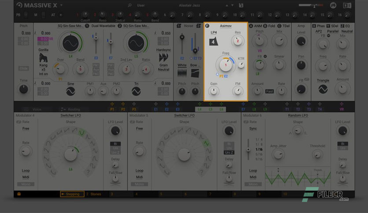Open the first SQ-Sin-Saw Mo wavetable selector

tap(70, 26)
